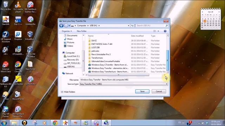Open RecentPlaces desktop shortcut

click(18, 96)
